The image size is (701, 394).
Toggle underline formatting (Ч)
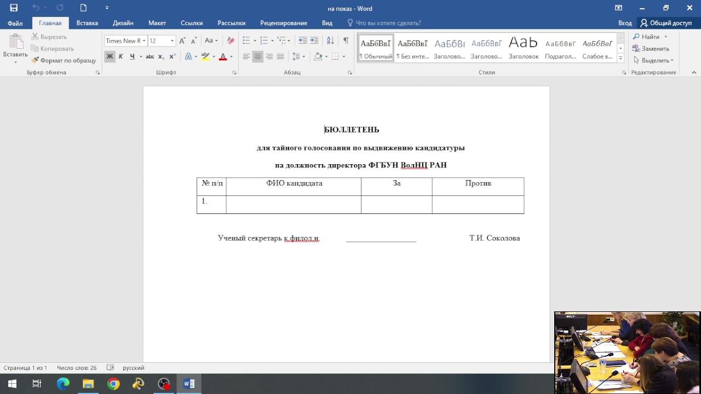tap(132, 56)
